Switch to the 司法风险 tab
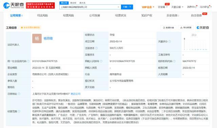 (x=42, y=16)
